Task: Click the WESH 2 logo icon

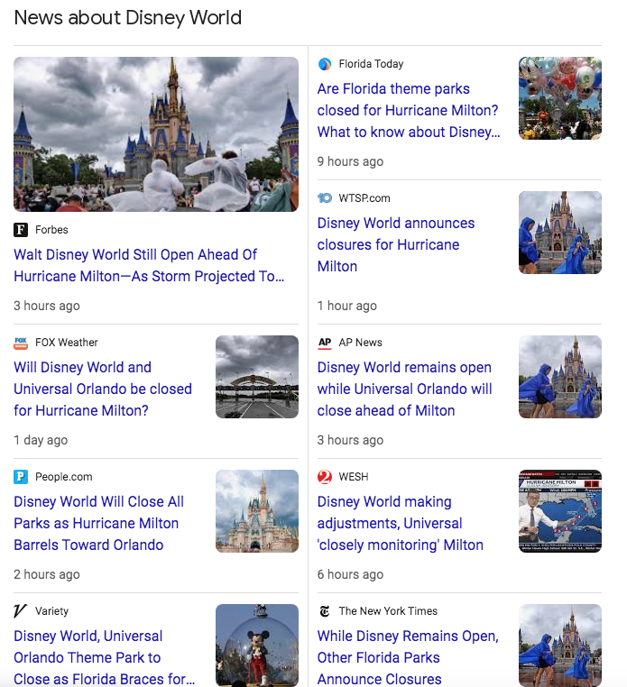Action: point(325,477)
